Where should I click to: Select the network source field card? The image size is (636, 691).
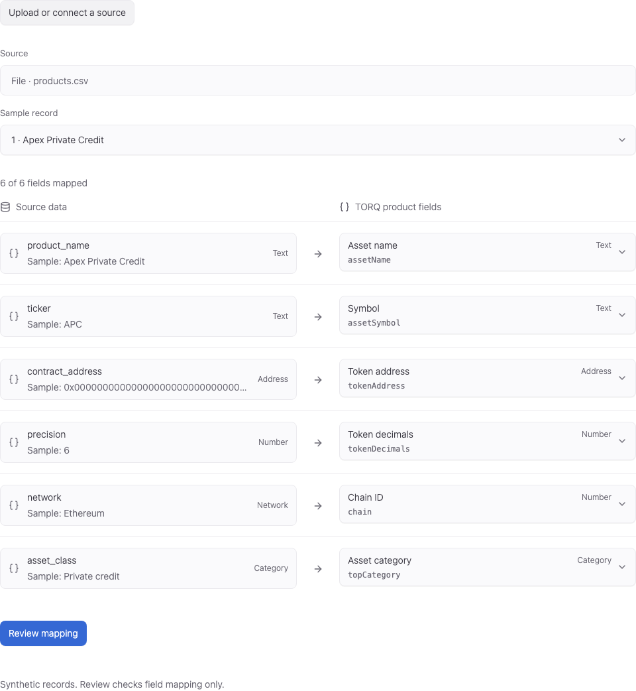(148, 505)
